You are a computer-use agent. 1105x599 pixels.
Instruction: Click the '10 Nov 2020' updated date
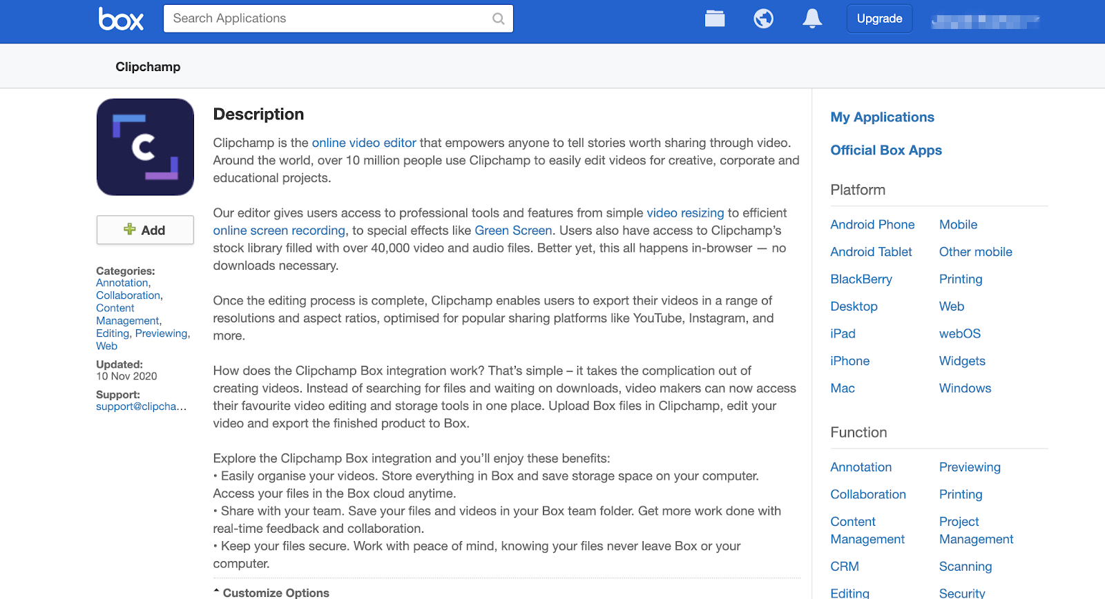point(126,376)
